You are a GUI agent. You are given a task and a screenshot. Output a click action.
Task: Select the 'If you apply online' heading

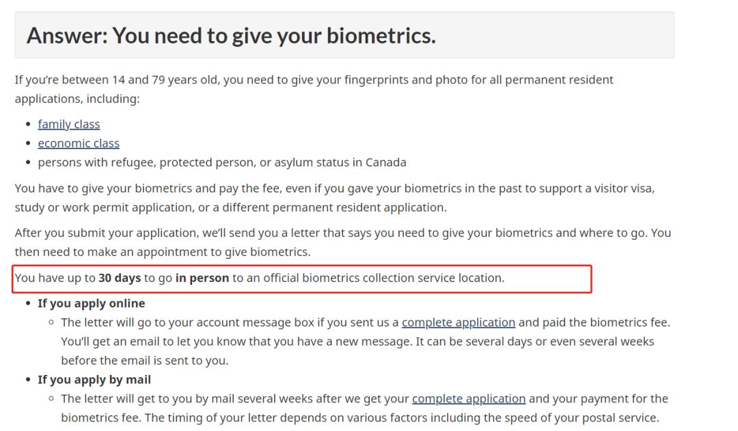point(92,303)
